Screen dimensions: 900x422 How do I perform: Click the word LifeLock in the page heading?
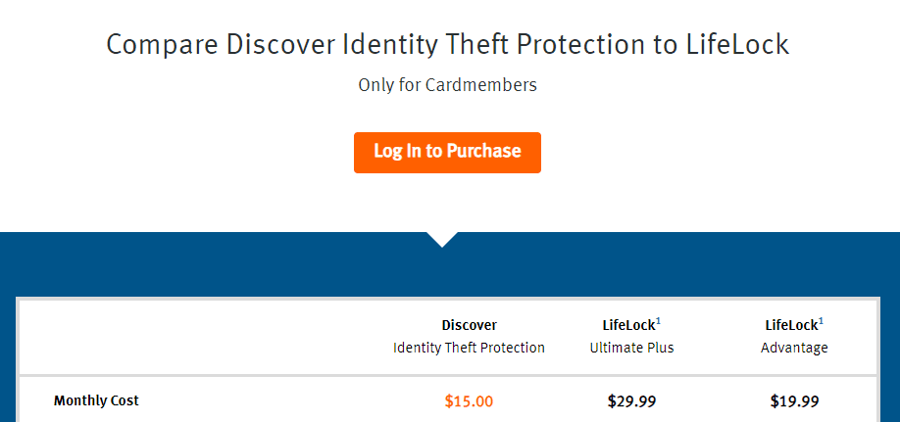click(737, 45)
